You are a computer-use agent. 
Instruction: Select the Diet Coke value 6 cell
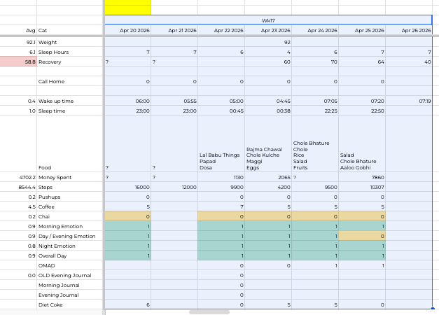click(128, 304)
